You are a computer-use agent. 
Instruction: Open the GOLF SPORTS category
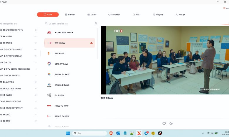19,75
